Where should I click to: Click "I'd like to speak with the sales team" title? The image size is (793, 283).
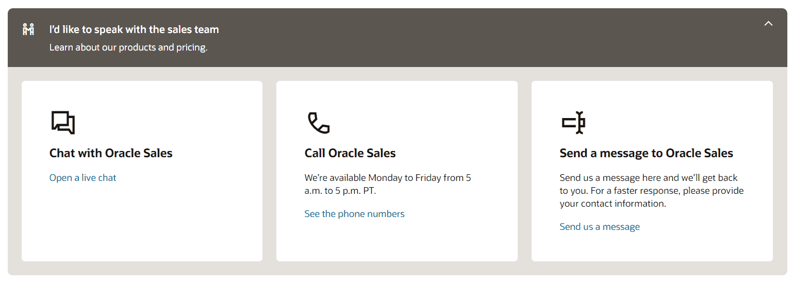click(134, 29)
